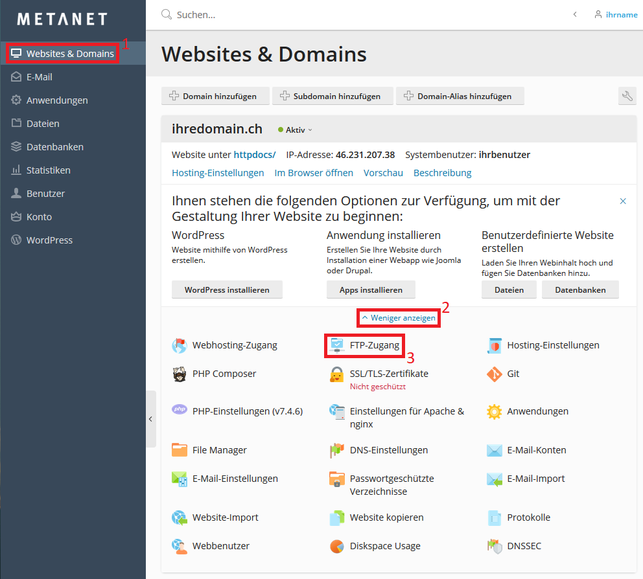Click the DNSSEC icon

(495, 546)
